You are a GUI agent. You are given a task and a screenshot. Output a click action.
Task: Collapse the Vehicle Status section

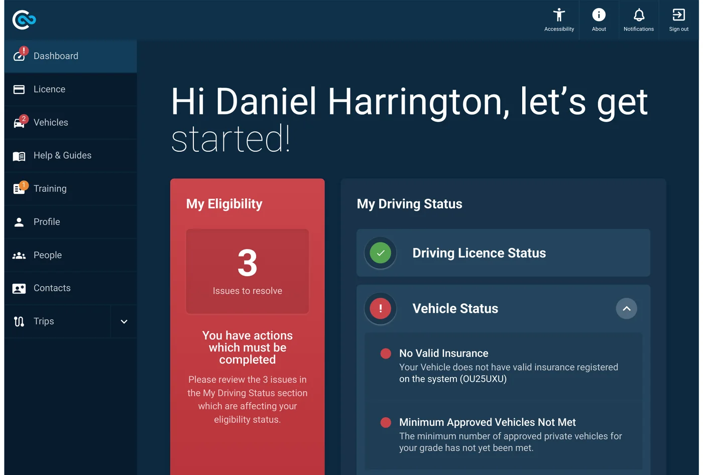point(627,308)
